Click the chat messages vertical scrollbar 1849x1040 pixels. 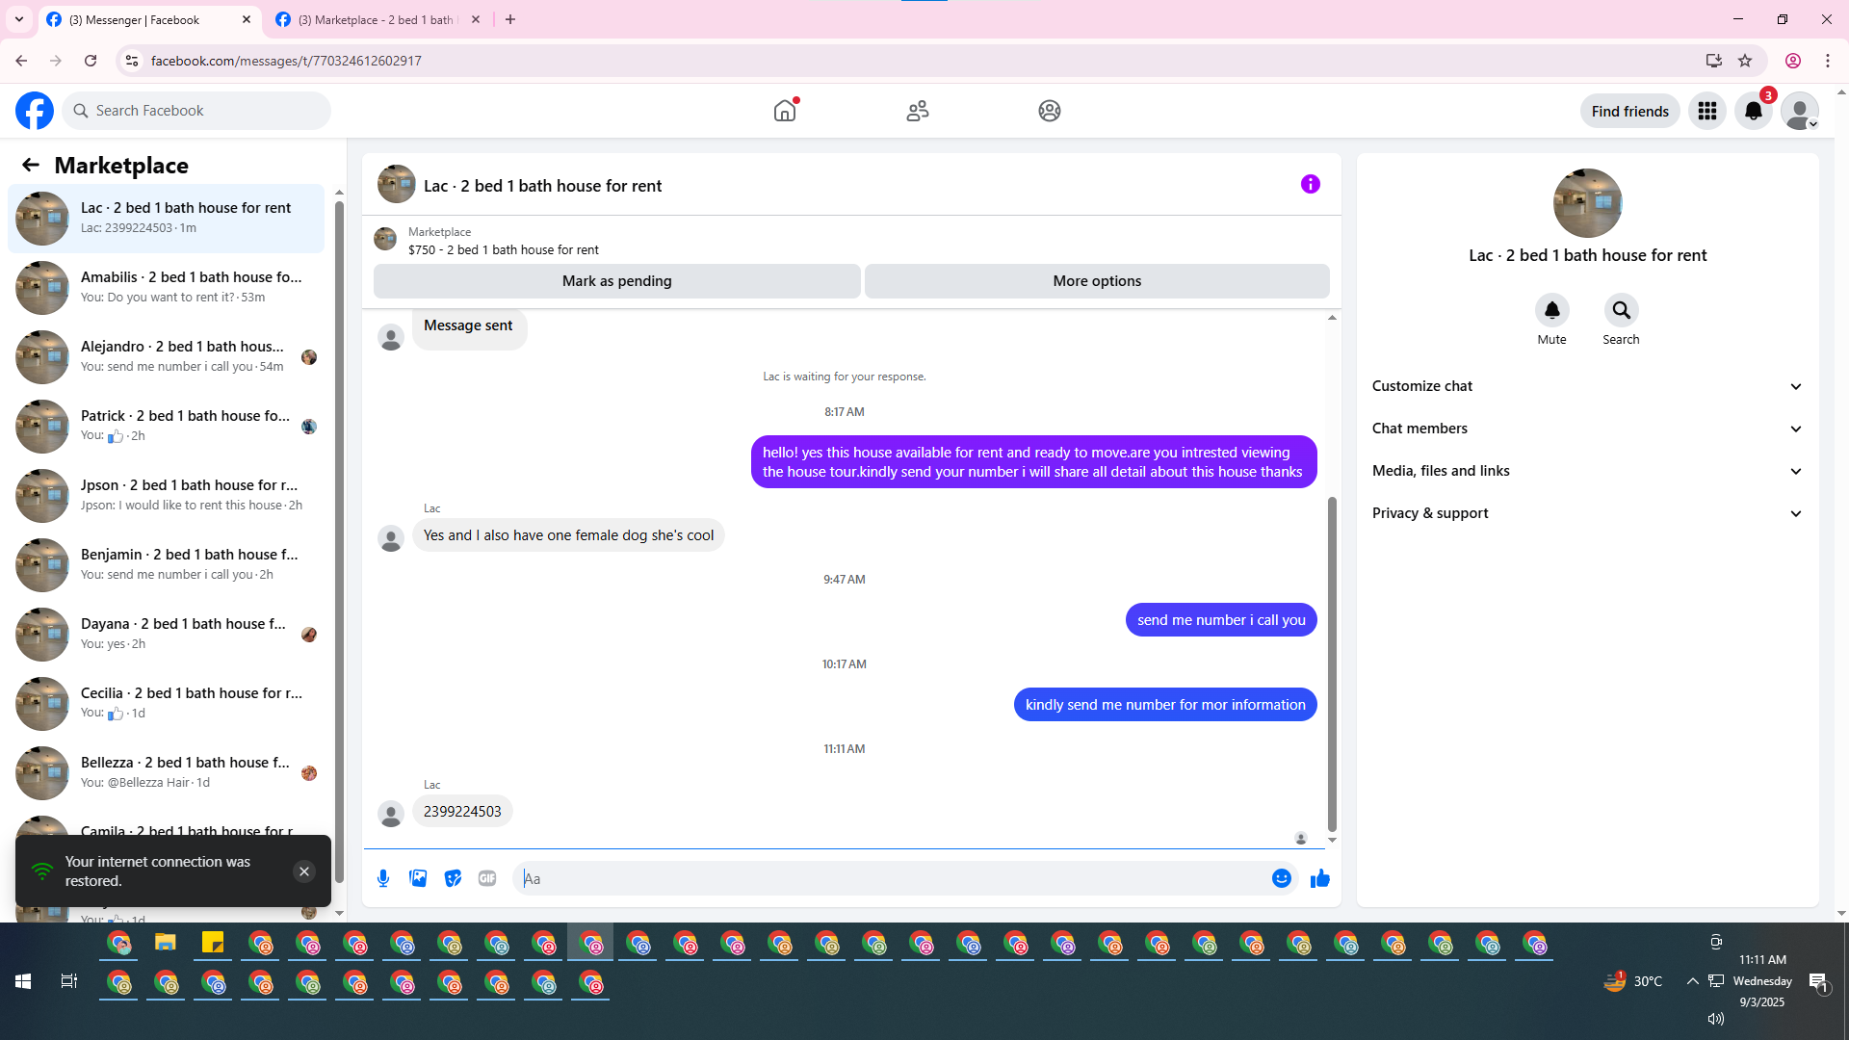[1332, 663]
